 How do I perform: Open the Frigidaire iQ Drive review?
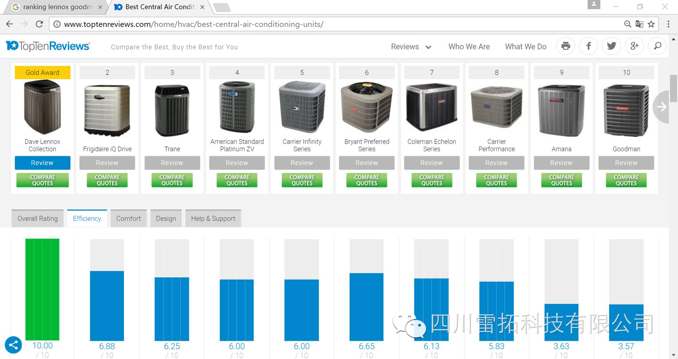point(107,163)
